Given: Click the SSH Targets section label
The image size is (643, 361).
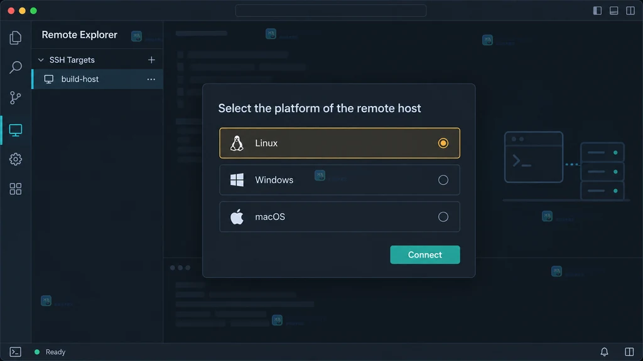Looking at the screenshot, I should point(72,60).
